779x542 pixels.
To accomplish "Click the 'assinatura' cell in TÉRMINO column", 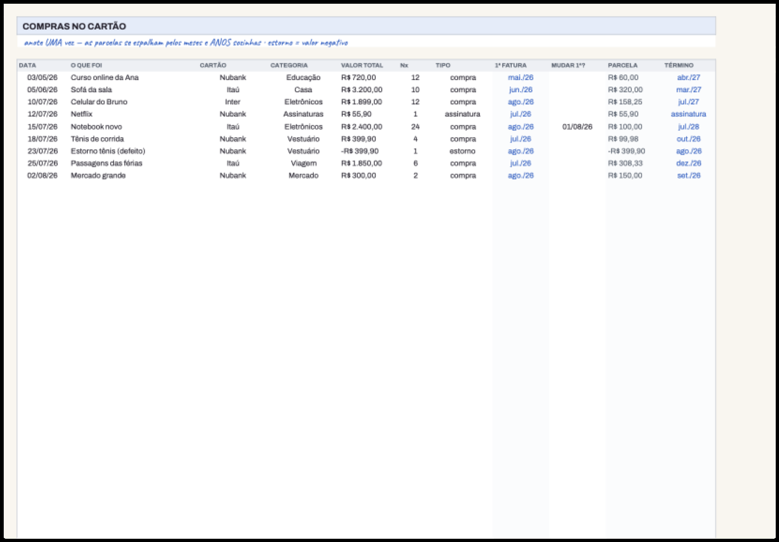I will pyautogui.click(x=688, y=114).
